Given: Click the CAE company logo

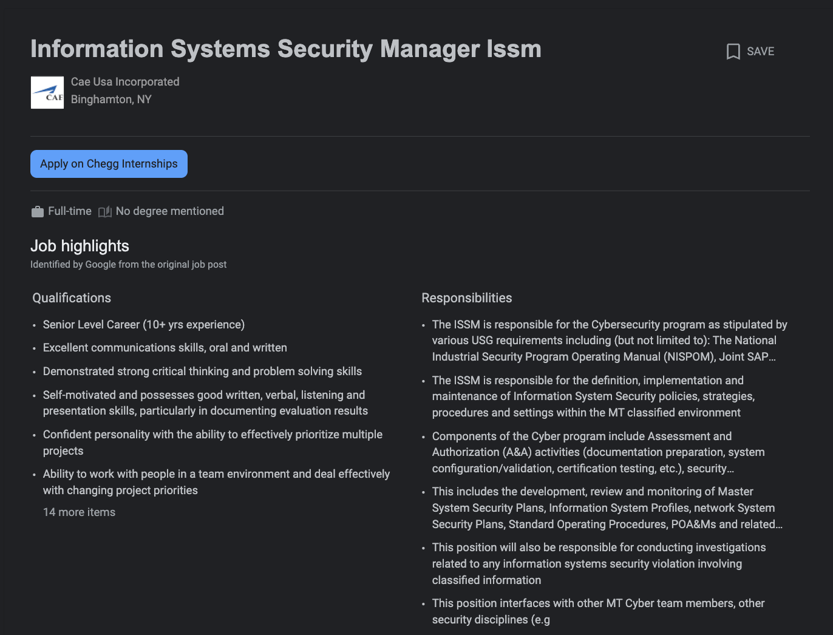Looking at the screenshot, I should (x=47, y=92).
